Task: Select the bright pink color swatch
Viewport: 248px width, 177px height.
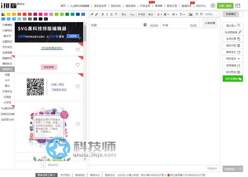Action: pos(41,14)
